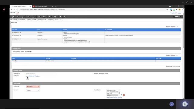Click View Tickets For This Machine link
This screenshot has height=109, width=194.
(x=114, y=97)
